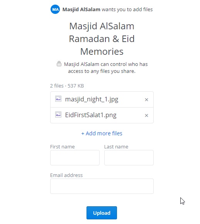Click the image file icon for masjid_night_1.jpg
Image resolution: width=200 pixels, height=224 pixels.
58,99
